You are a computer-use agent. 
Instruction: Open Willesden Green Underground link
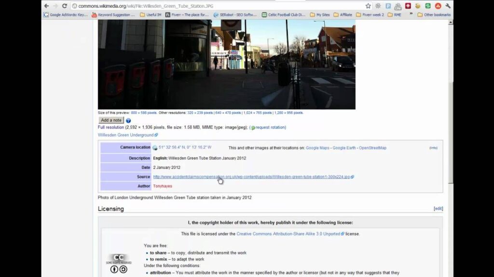(x=125, y=135)
